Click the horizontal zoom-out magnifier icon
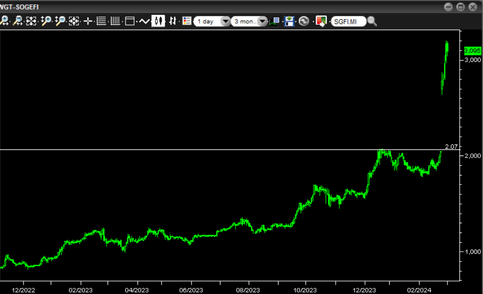The image size is (483, 294). 18,21
